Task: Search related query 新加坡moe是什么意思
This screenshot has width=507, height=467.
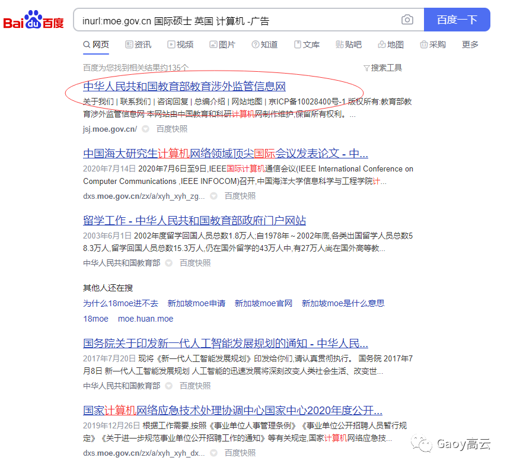Action: [343, 303]
